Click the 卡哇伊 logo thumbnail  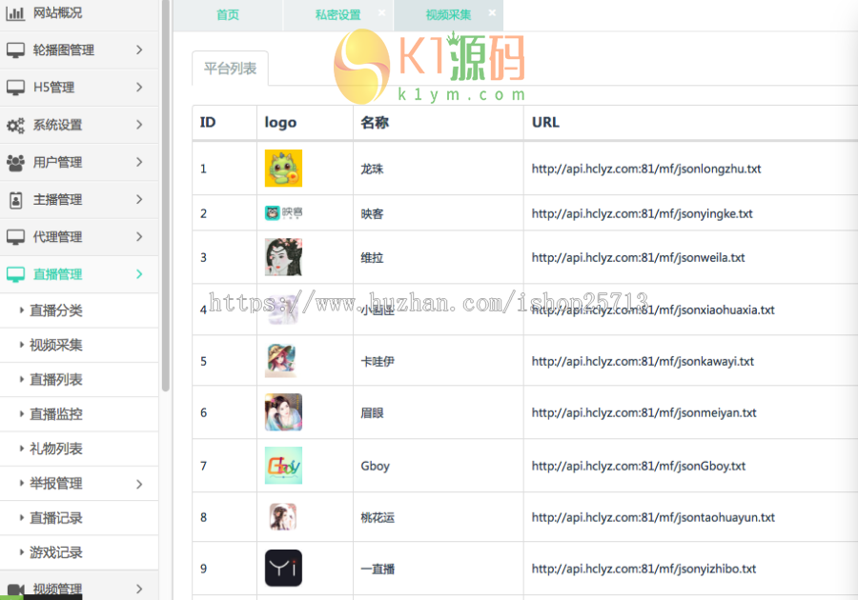[x=281, y=361]
